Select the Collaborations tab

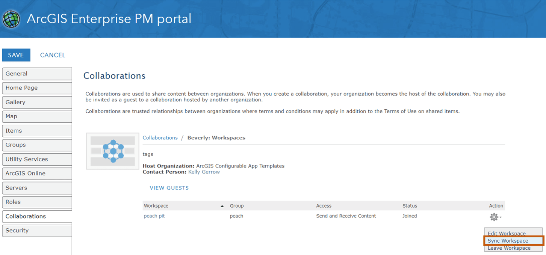37,216
